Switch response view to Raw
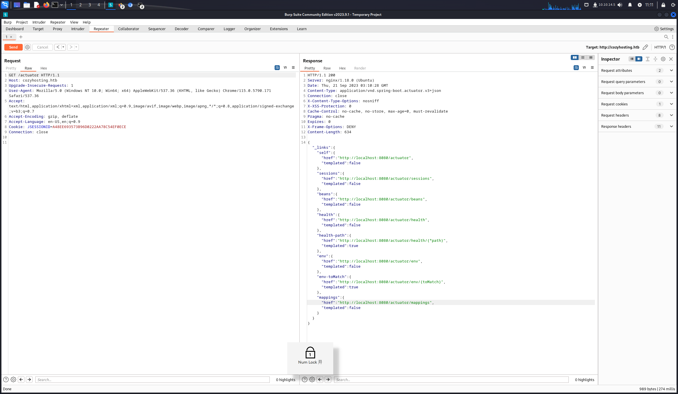678x394 pixels. 327,68
